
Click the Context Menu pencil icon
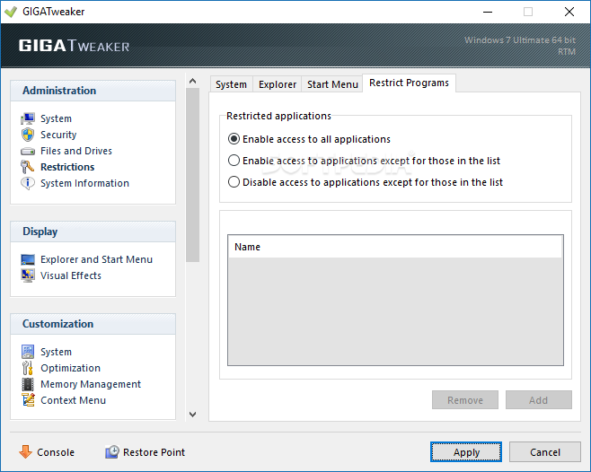point(28,400)
